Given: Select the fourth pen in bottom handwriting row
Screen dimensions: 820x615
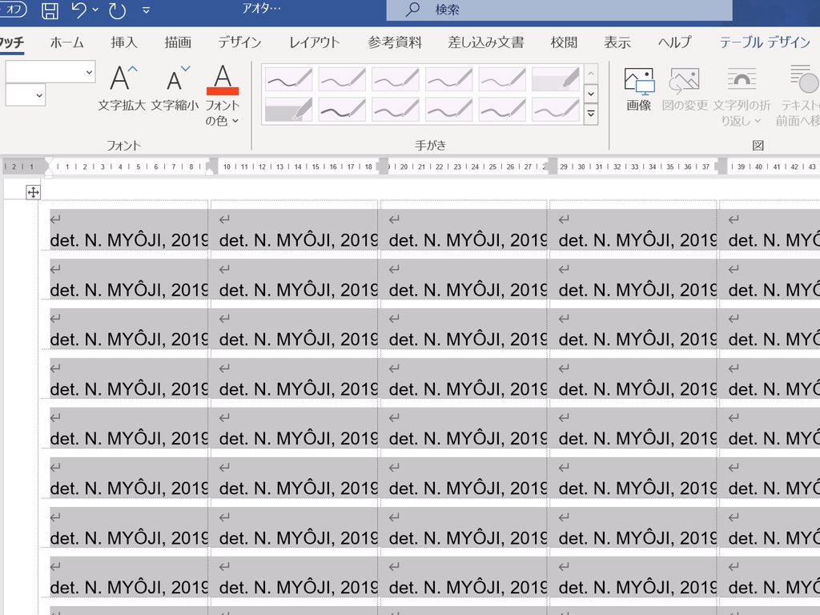Looking at the screenshot, I should 448,110.
